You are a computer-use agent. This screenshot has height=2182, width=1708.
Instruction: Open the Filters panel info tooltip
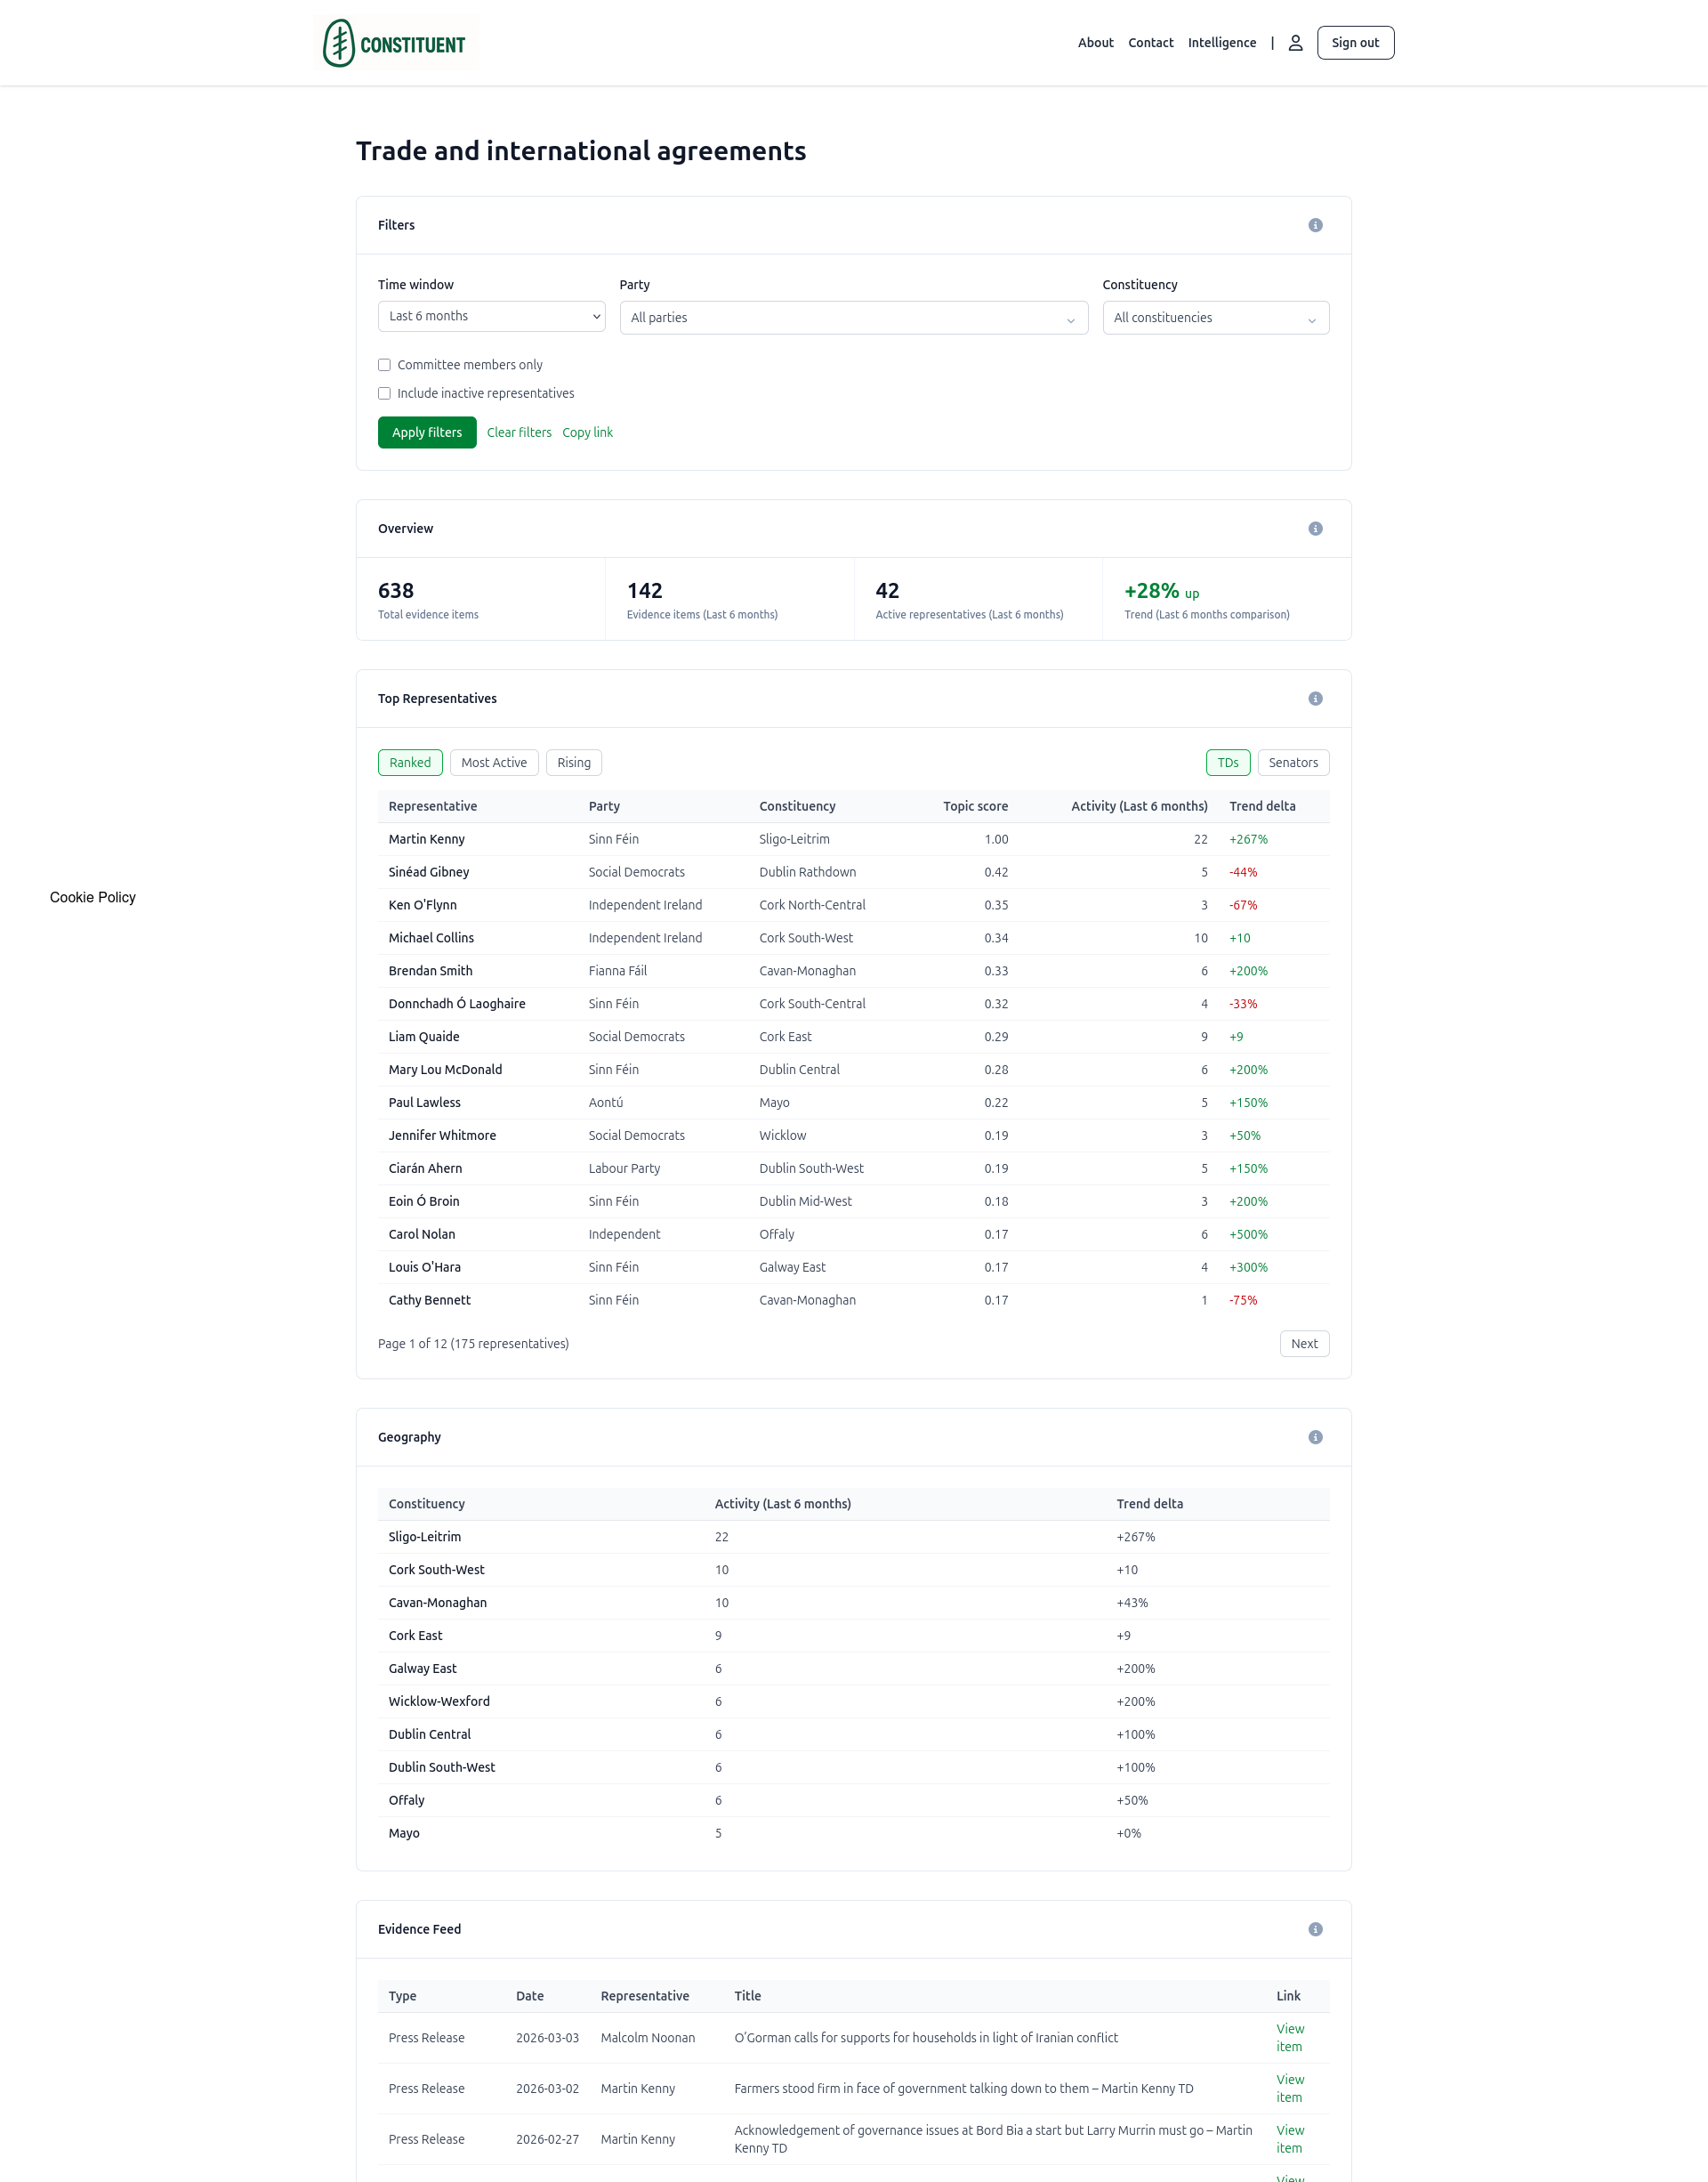click(x=1316, y=224)
